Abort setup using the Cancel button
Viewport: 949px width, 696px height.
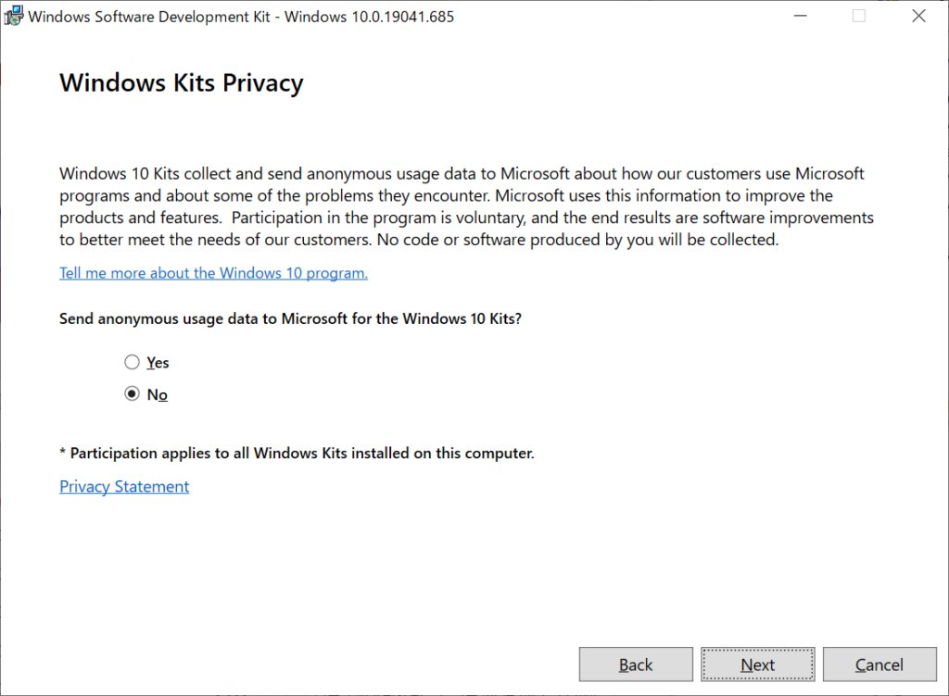(879, 664)
